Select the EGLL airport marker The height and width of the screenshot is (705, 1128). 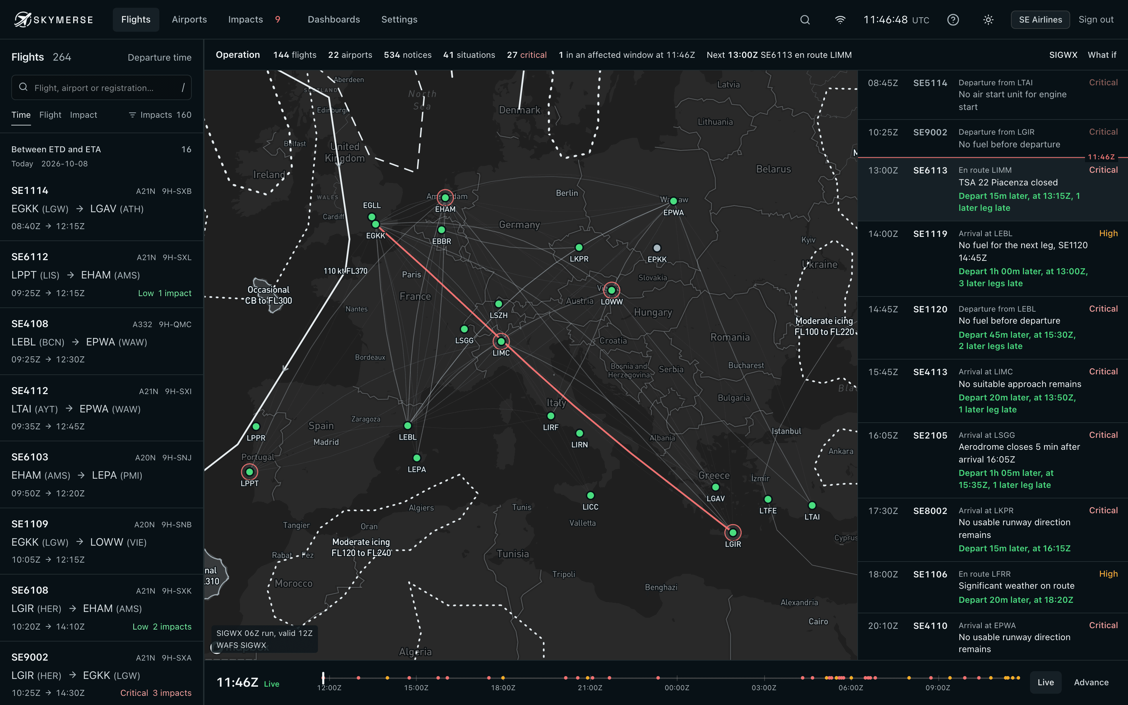tap(372, 217)
